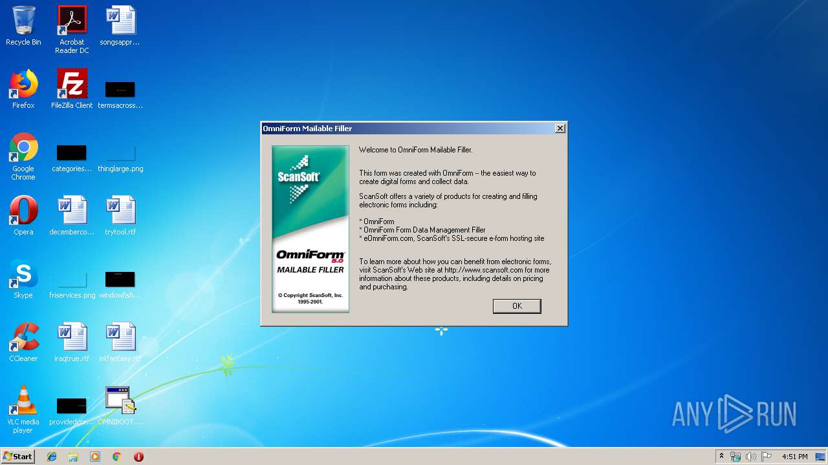This screenshot has width=828, height=465.
Task: Select iraqtrue.rtf document
Action: point(72,342)
